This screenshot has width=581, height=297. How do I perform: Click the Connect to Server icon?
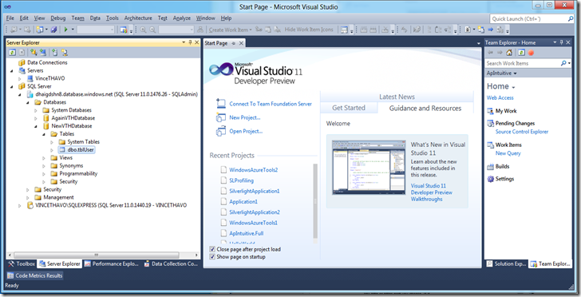pos(43,53)
